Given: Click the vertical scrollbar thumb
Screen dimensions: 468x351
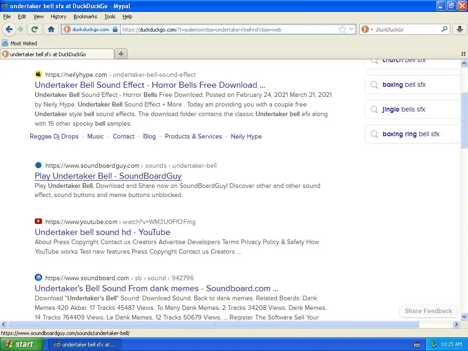Looking at the screenshot, I should 464,120.
